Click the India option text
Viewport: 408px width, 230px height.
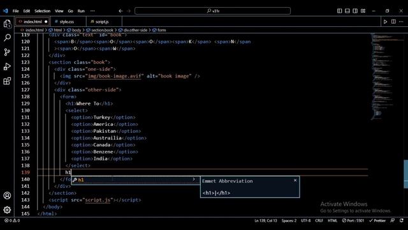tap(101, 158)
